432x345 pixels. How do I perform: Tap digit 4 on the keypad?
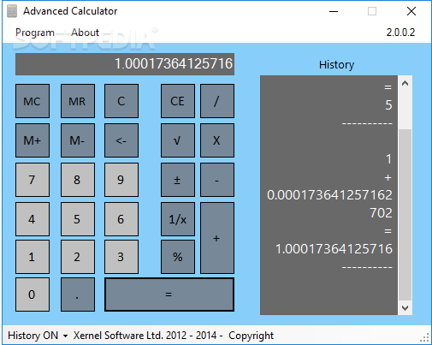[x=33, y=219]
